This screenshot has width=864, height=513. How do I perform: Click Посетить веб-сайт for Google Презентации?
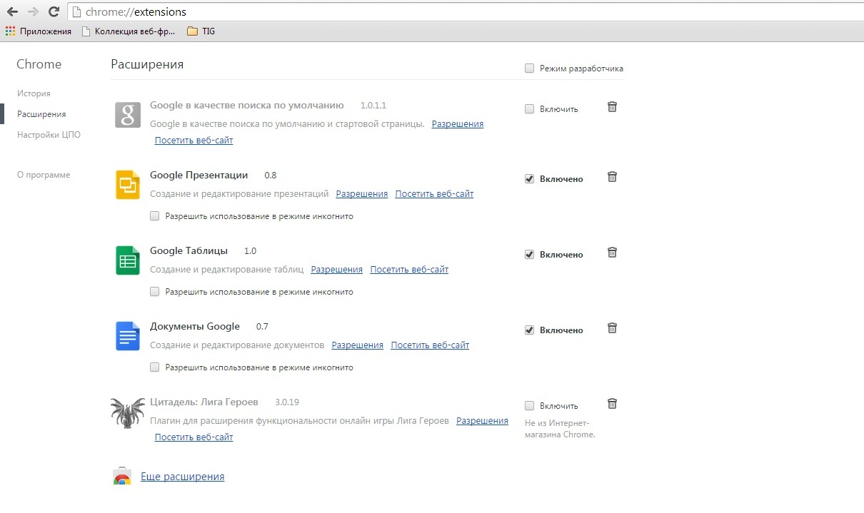coord(434,194)
